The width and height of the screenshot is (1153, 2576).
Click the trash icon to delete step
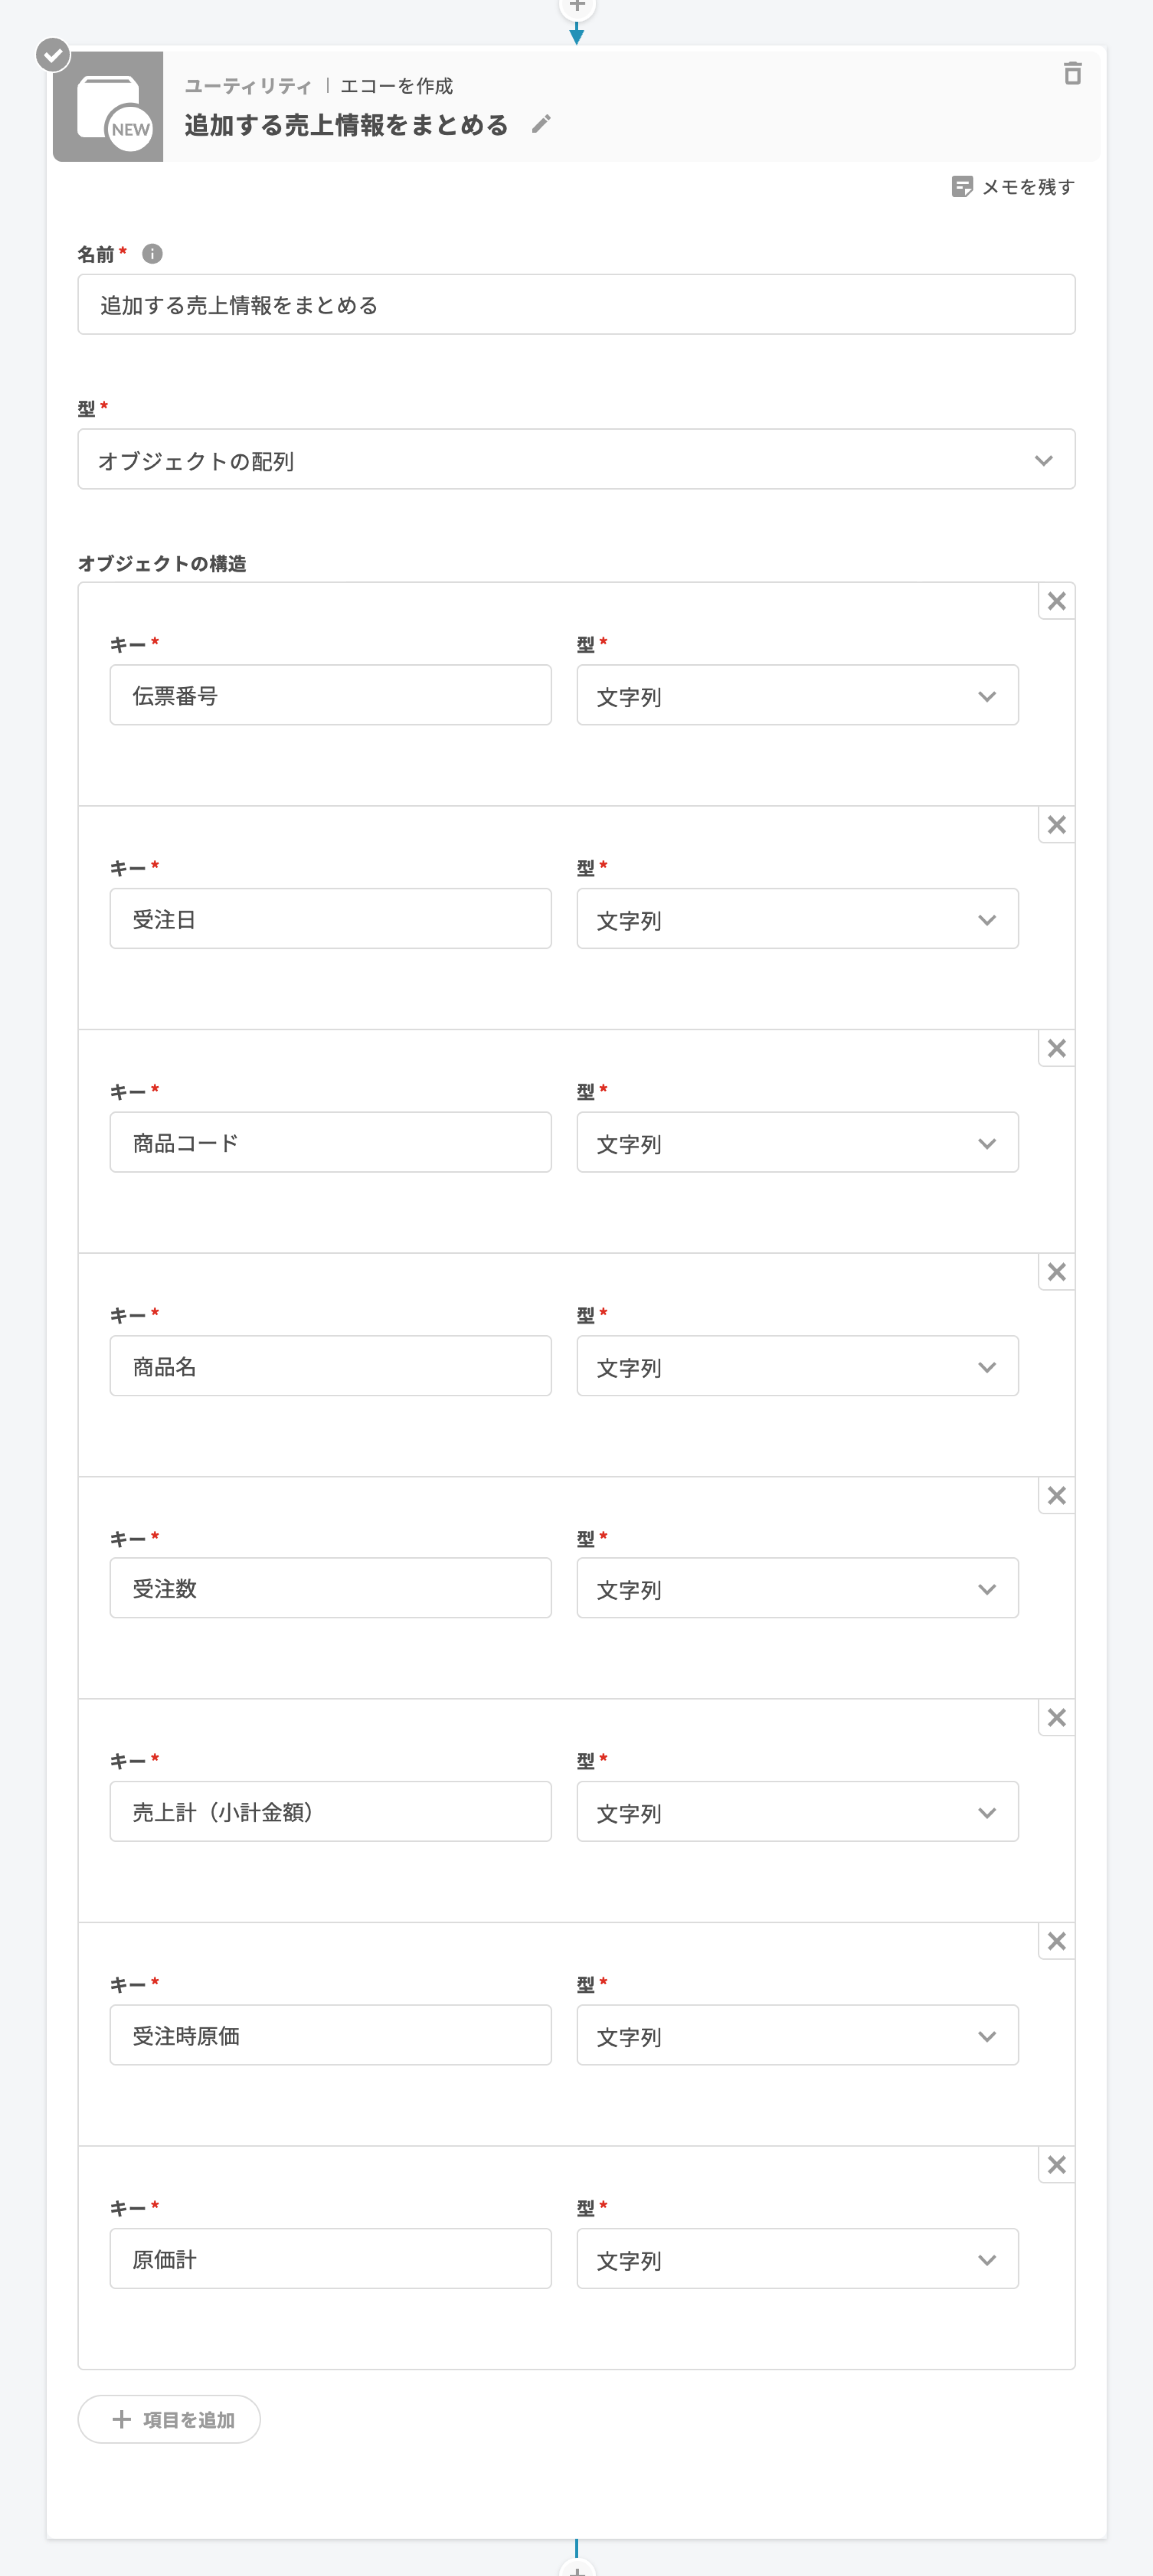pos(1072,74)
